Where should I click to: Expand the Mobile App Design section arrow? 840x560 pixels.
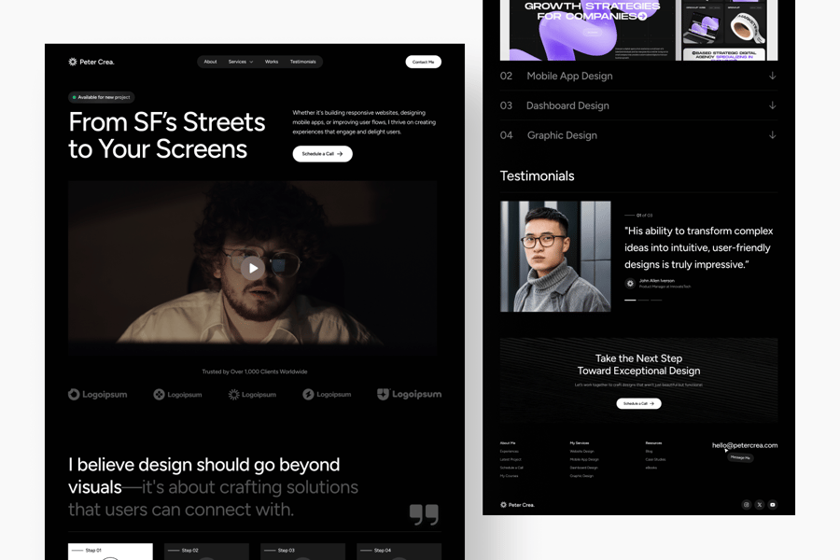point(772,76)
